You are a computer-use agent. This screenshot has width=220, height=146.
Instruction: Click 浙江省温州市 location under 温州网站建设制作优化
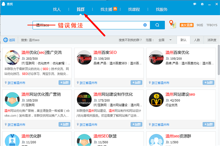[x=88, y=124]
